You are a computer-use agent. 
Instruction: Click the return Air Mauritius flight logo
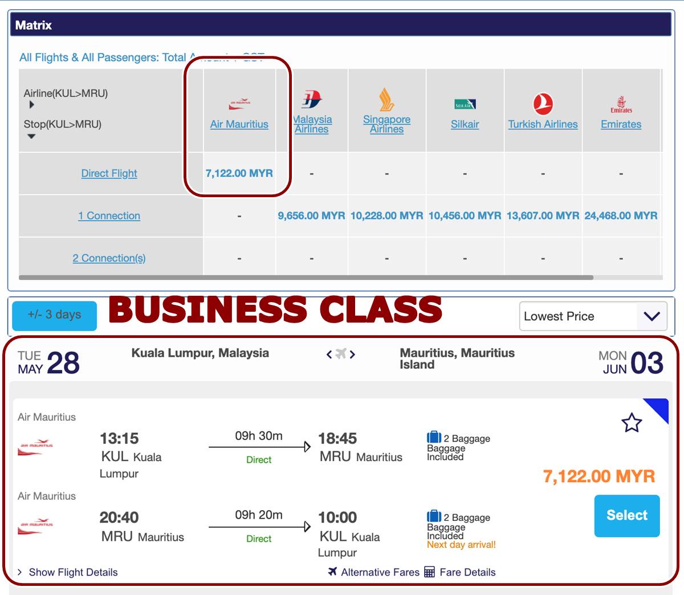tap(36, 526)
